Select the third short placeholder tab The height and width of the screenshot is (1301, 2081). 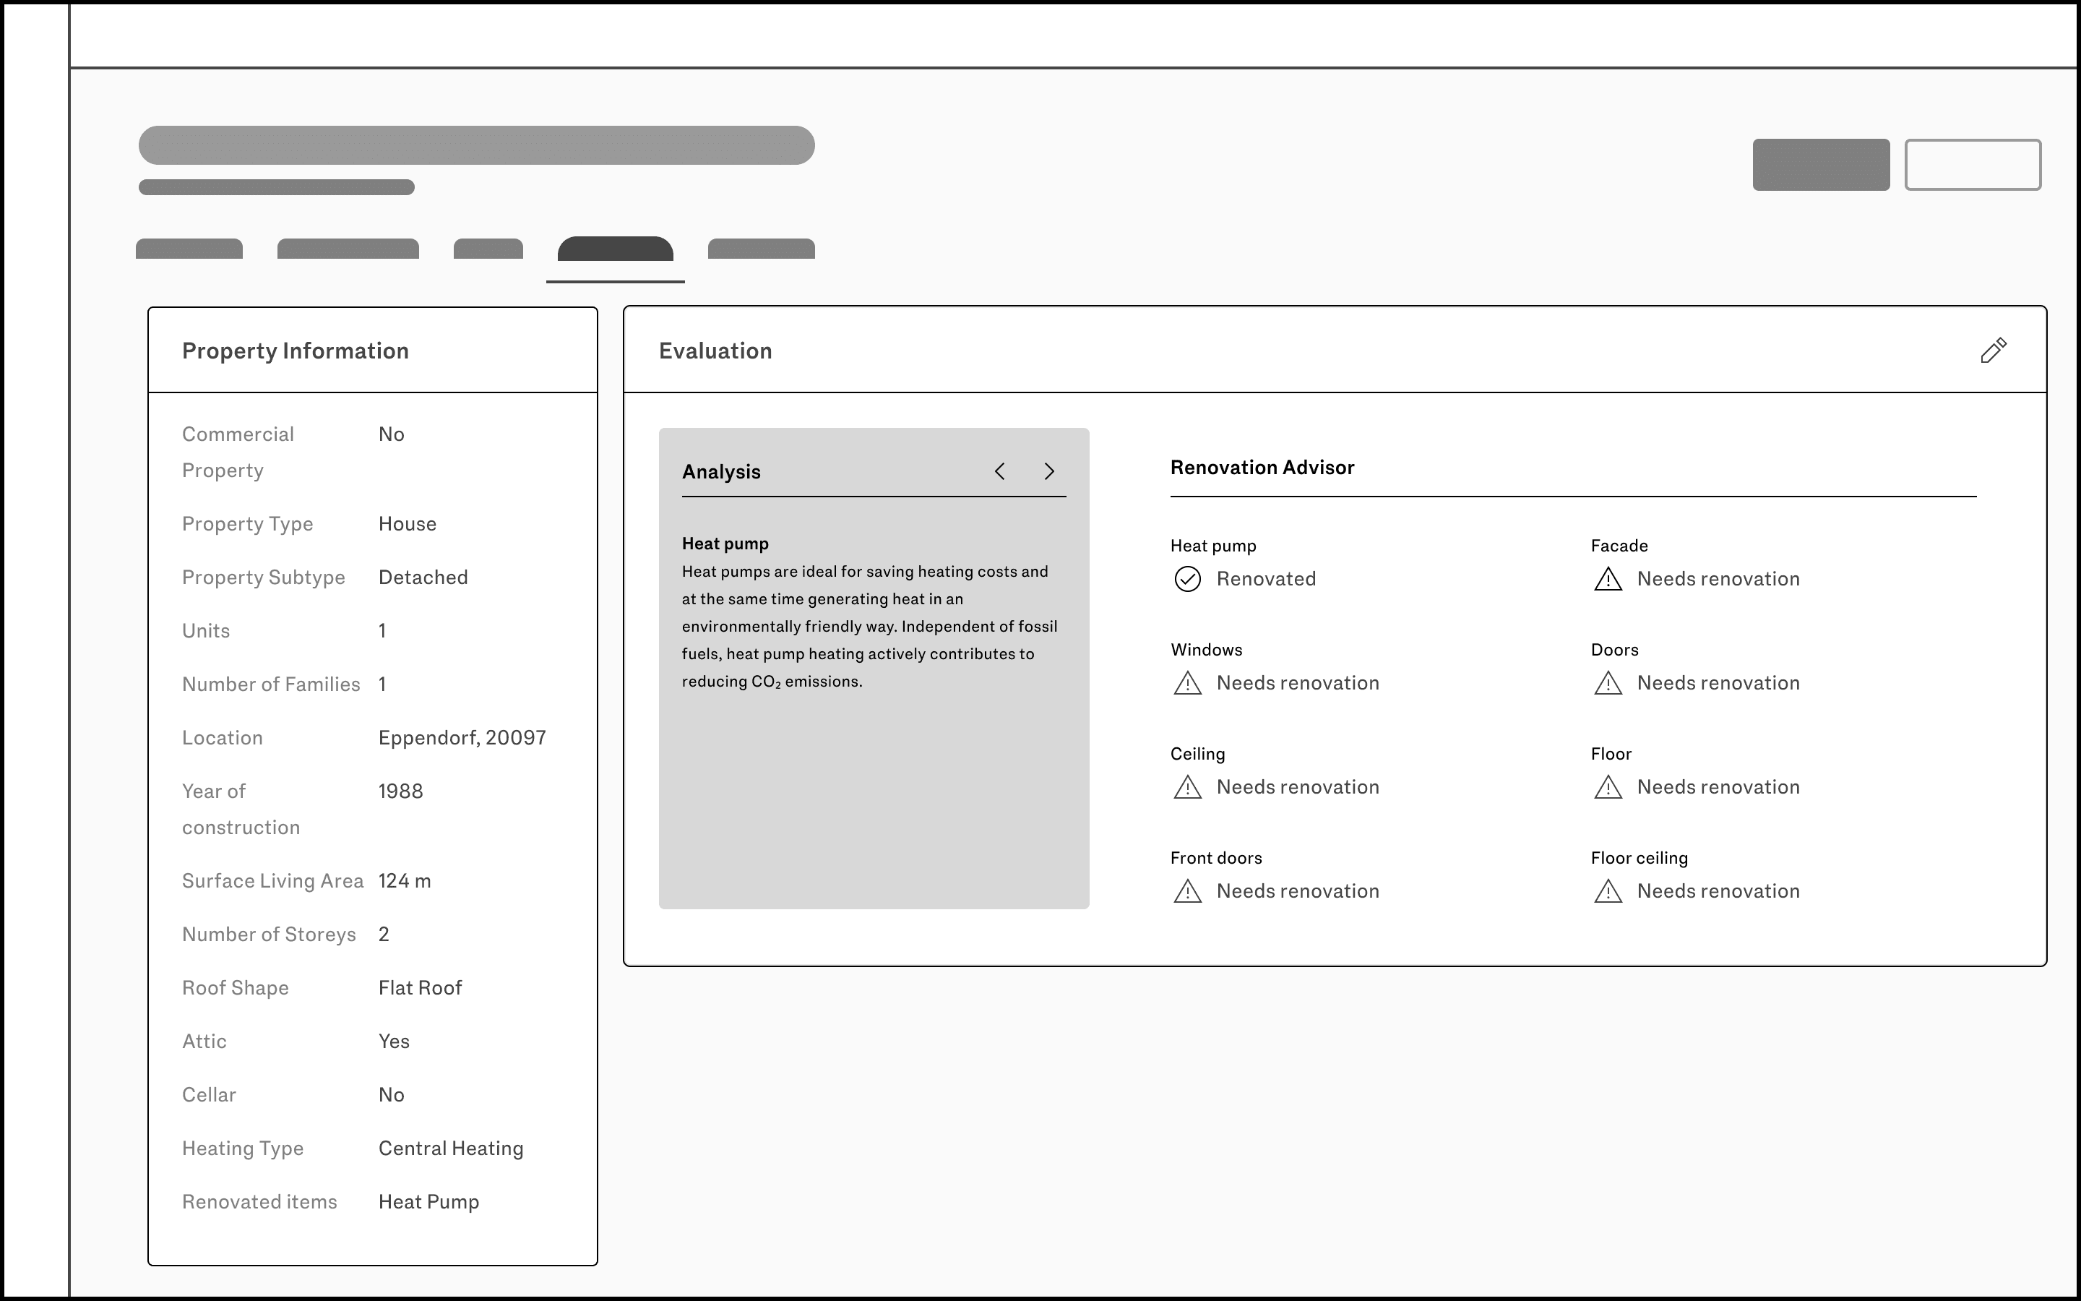click(x=488, y=249)
